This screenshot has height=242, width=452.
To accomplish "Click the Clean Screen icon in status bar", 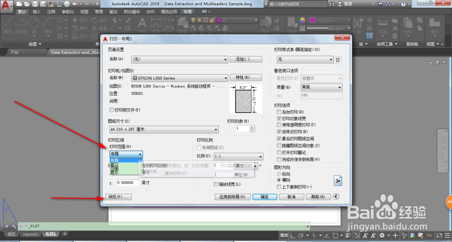I will [439, 235].
